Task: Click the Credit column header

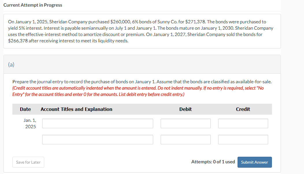Action: click(243, 109)
